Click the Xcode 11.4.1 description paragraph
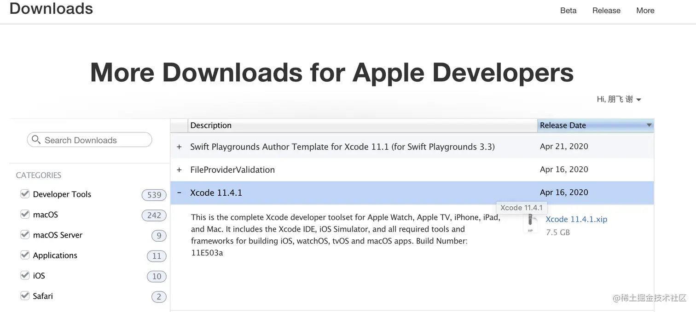Image resolution: width=696 pixels, height=312 pixels. [x=345, y=235]
